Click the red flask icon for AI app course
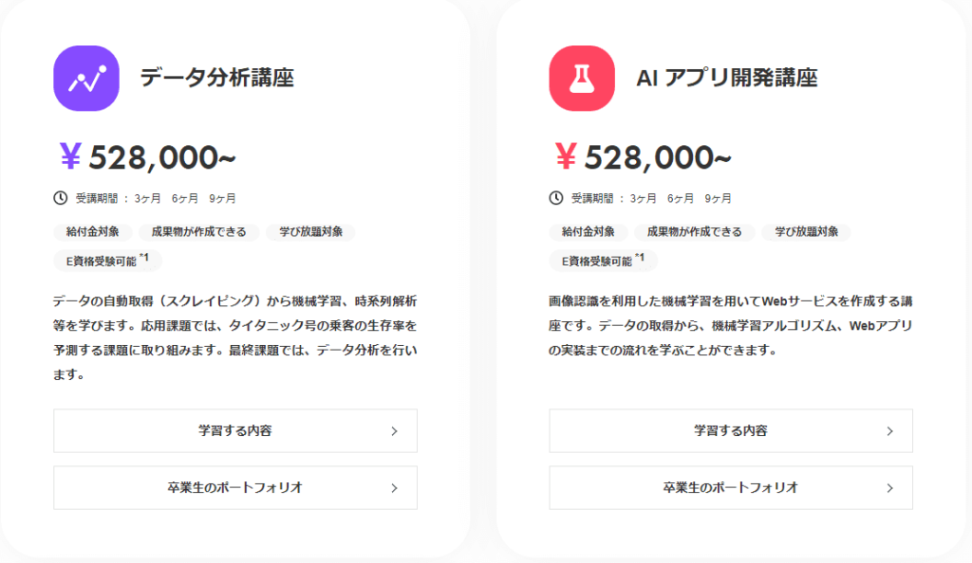972x563 pixels. click(582, 79)
